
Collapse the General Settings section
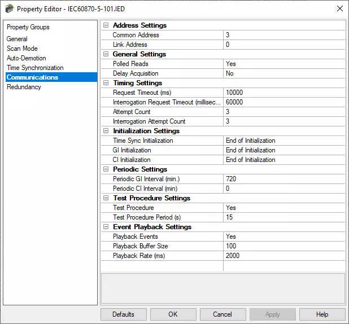(x=106, y=54)
